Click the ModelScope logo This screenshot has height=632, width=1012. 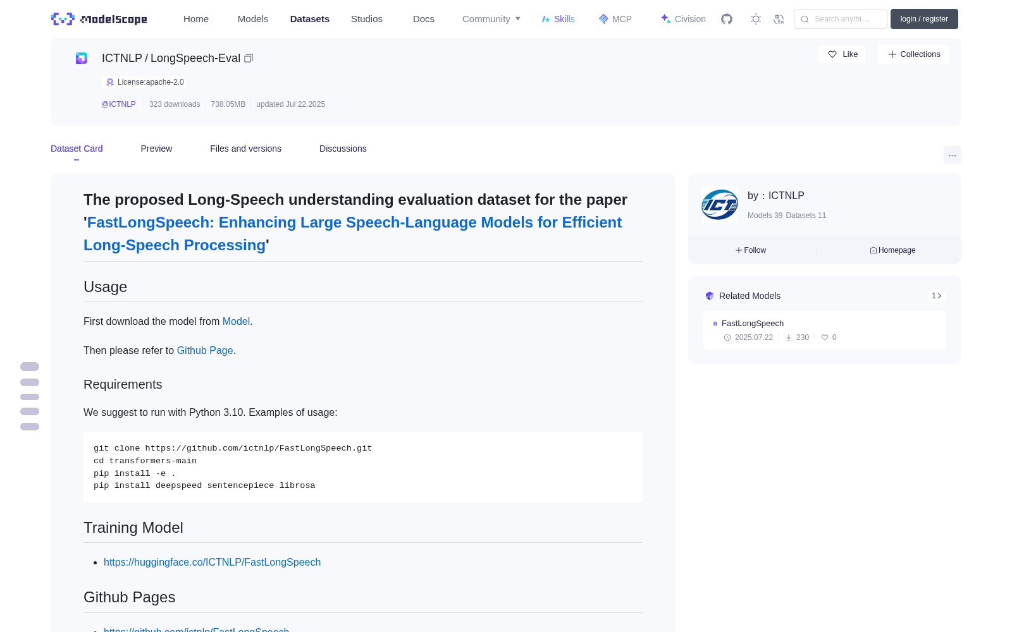pyautogui.click(x=99, y=19)
